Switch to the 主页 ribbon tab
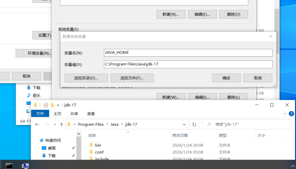This screenshot has height=169, width=296. 57,114
